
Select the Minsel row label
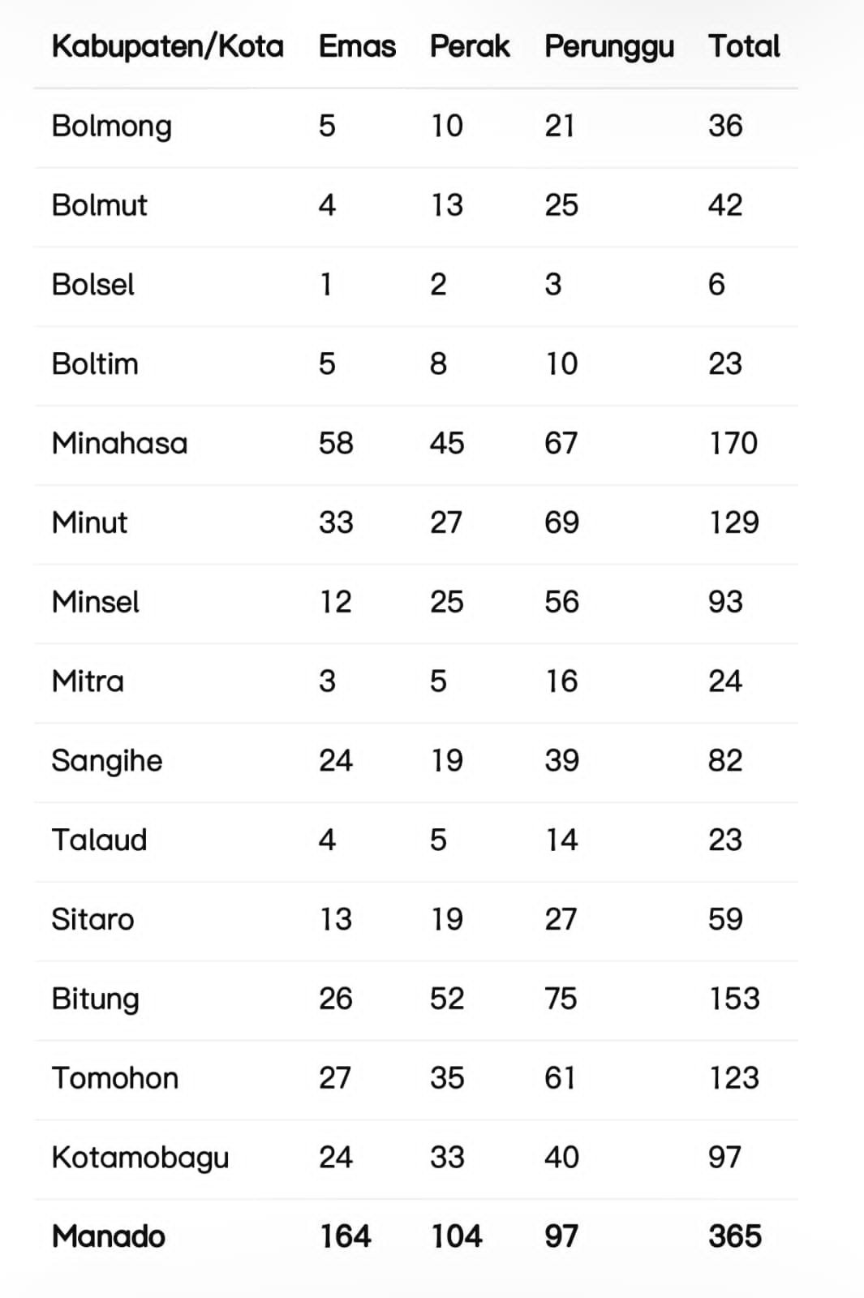pyautogui.click(x=96, y=602)
